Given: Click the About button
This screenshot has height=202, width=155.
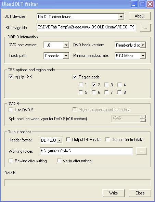Looking at the screenshot, I should click(x=140, y=16).
